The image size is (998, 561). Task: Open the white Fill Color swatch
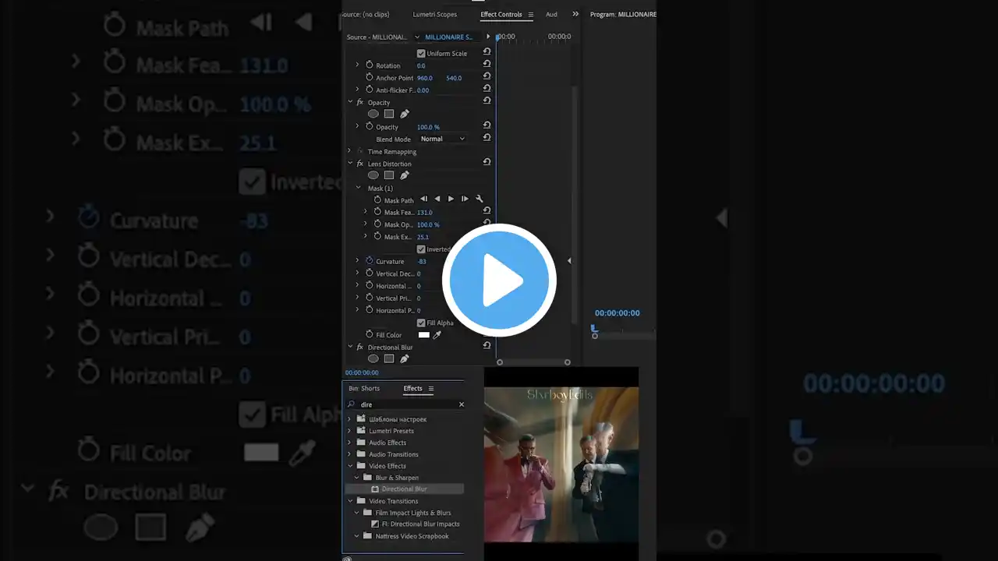tap(424, 335)
